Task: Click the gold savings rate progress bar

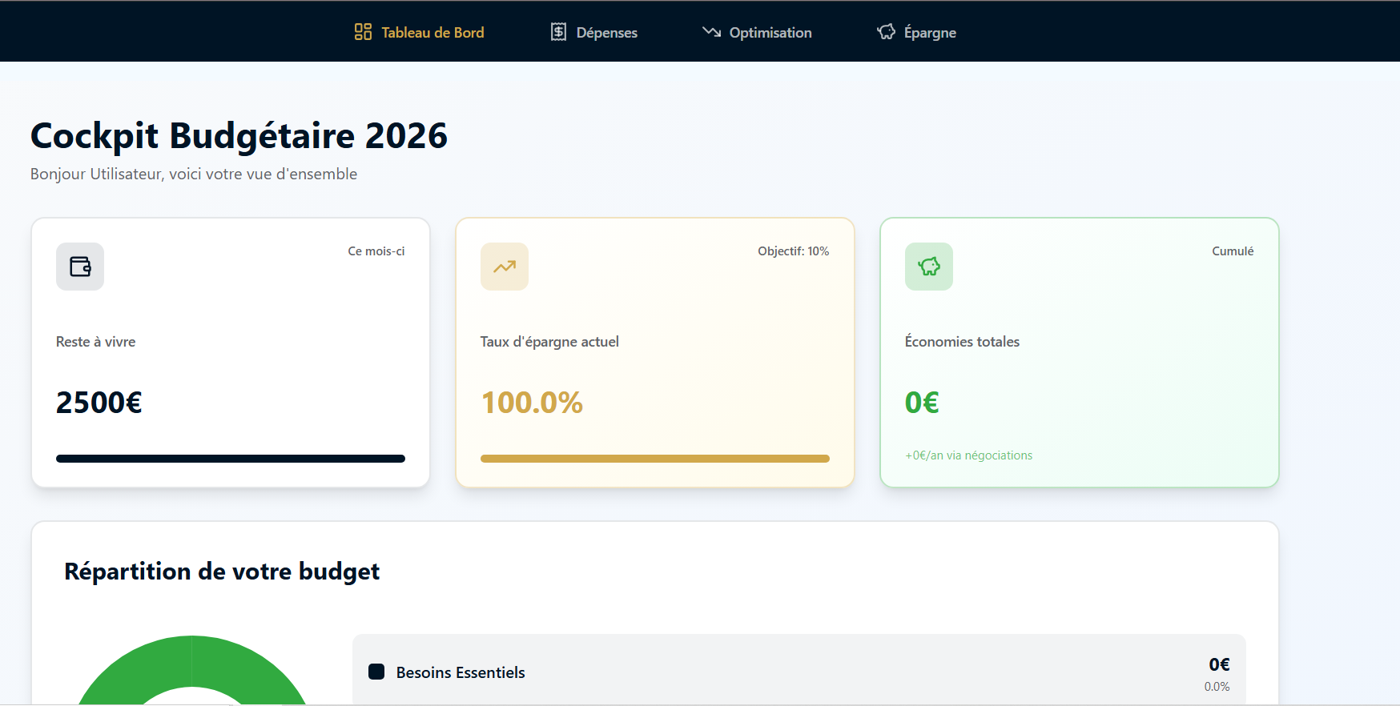Action: tap(655, 459)
